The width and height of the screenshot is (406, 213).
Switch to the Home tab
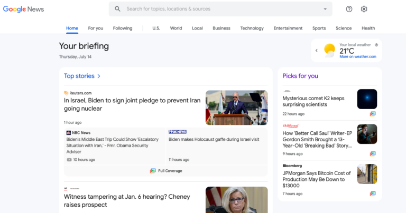tap(72, 28)
